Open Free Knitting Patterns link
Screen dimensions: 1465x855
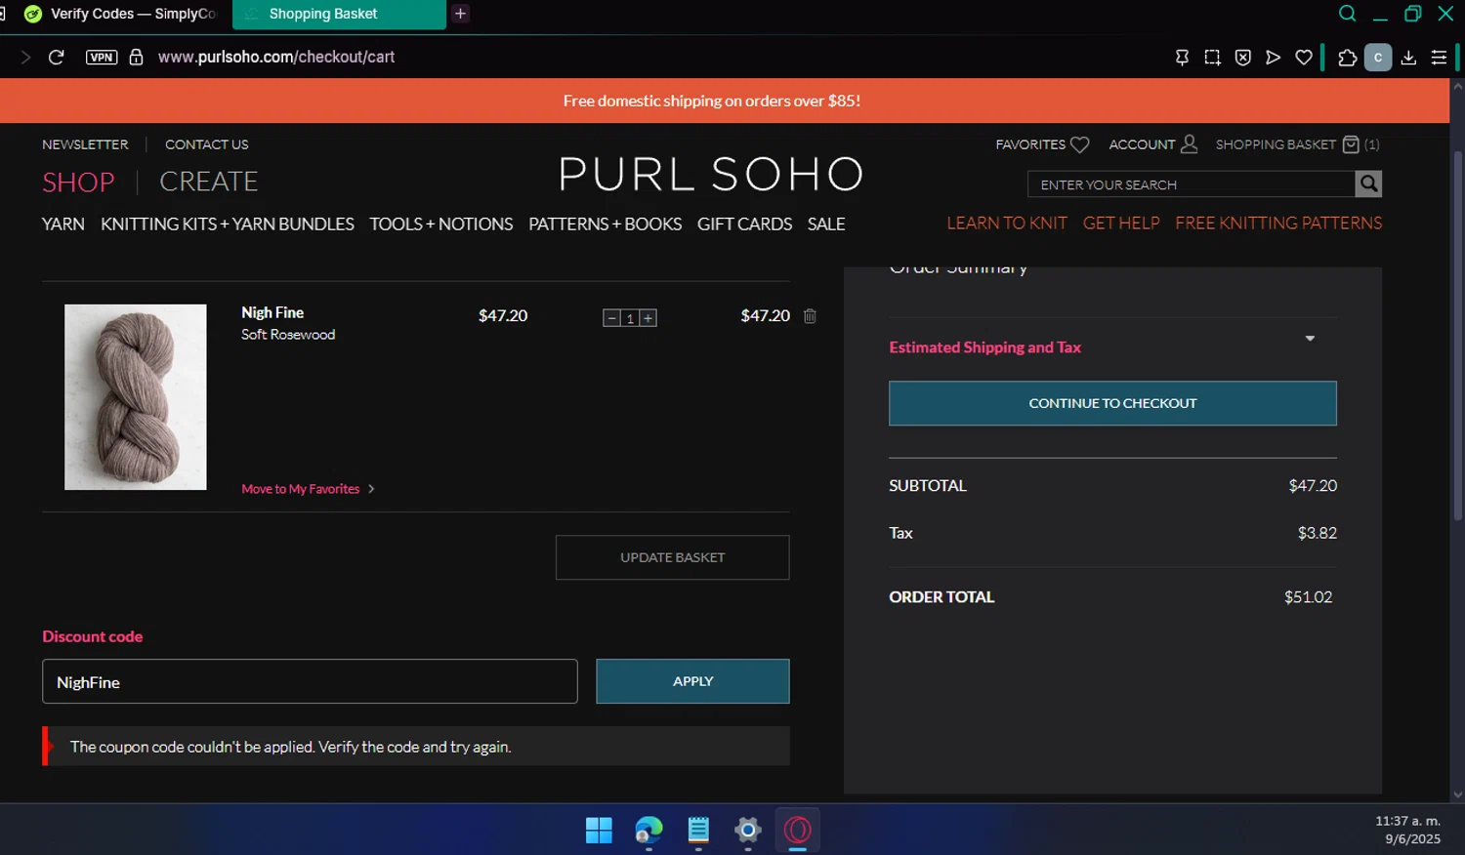click(1278, 224)
